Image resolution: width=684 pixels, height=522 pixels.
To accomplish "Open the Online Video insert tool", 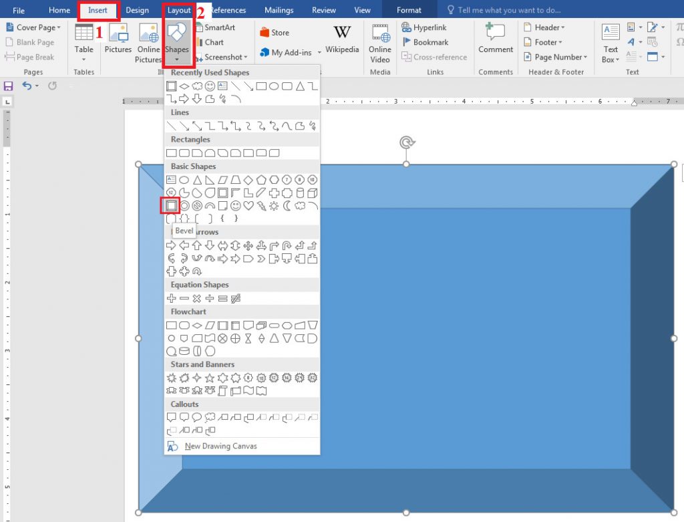I will point(380,43).
